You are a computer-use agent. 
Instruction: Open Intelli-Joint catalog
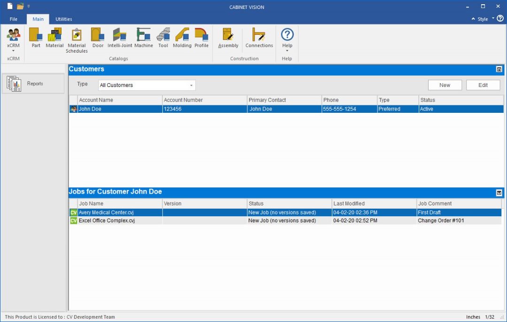pos(120,38)
